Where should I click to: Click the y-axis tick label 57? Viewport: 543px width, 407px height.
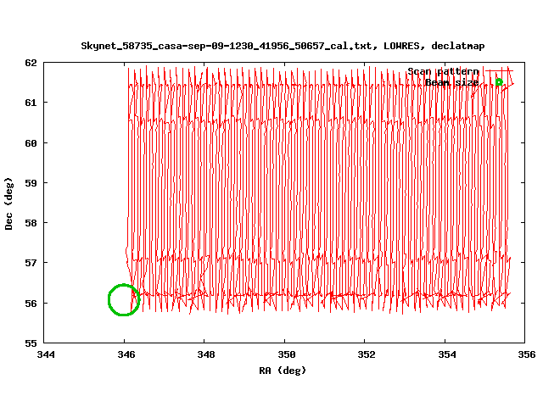31,263
